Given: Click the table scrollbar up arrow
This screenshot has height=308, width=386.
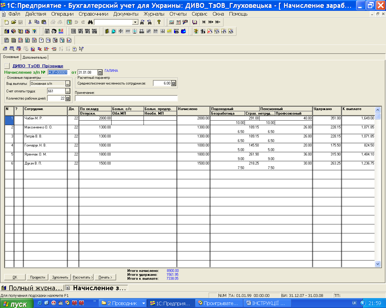Looking at the screenshot, I should [x=378, y=110].
